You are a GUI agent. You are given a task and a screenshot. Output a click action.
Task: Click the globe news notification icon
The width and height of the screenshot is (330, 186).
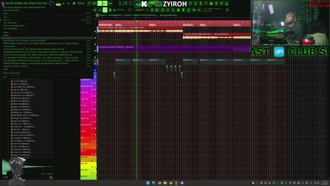click(x=227, y=10)
